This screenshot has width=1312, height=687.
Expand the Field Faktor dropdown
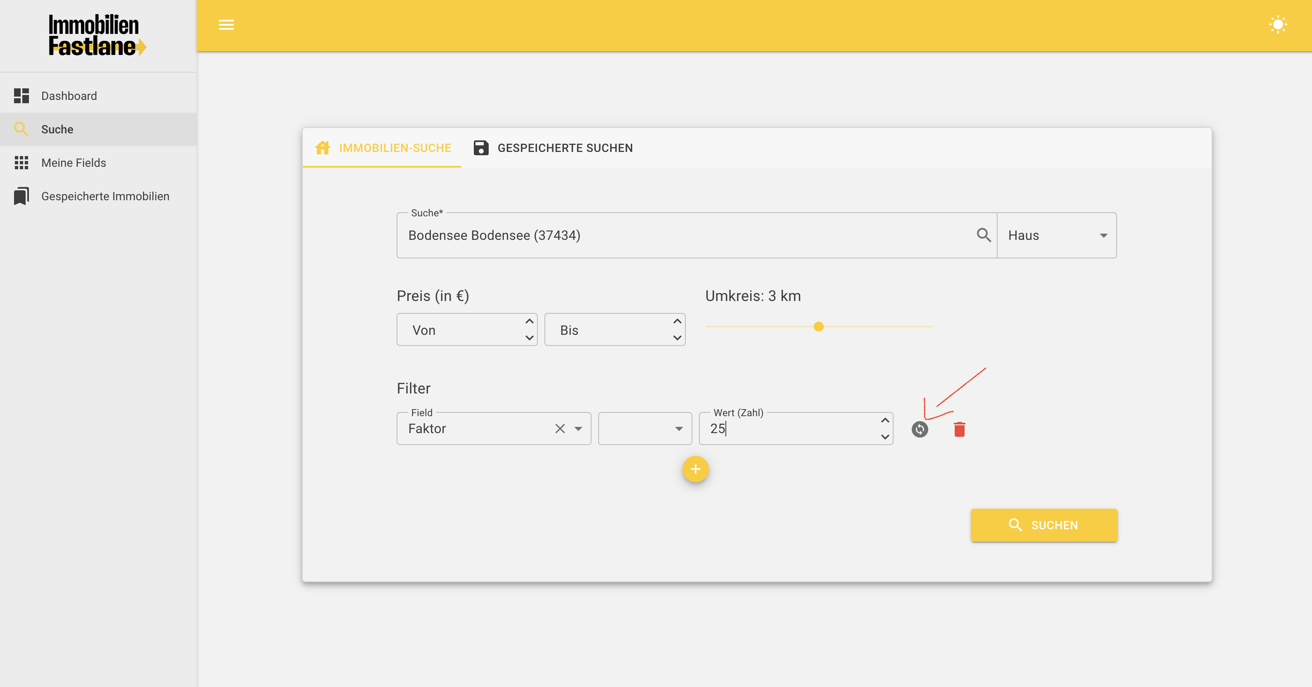point(578,429)
